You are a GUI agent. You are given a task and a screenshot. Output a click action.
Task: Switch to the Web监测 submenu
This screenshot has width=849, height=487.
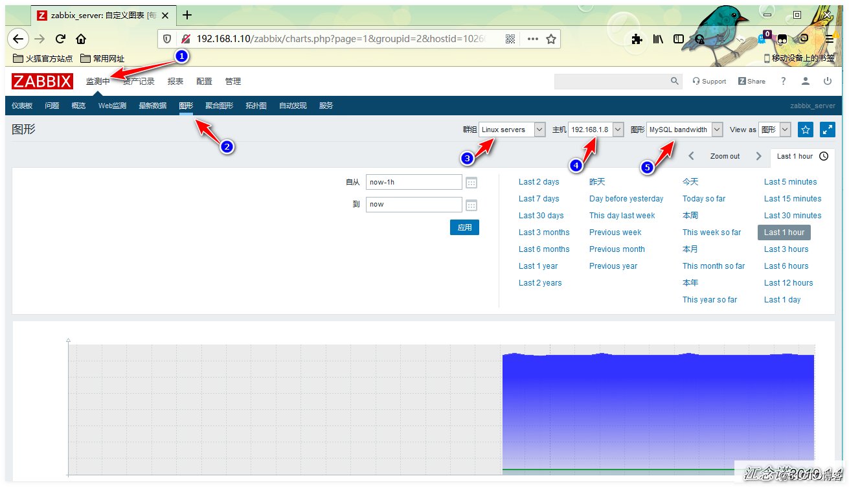point(112,106)
